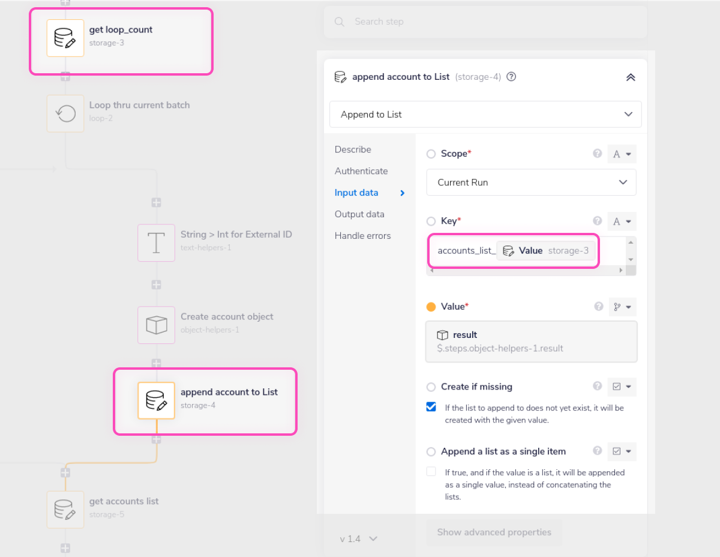Open the v 1.4 version selector

[358, 539]
